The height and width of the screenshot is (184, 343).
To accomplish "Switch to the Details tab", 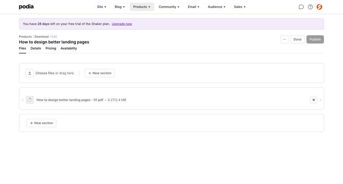I will point(36,48).
